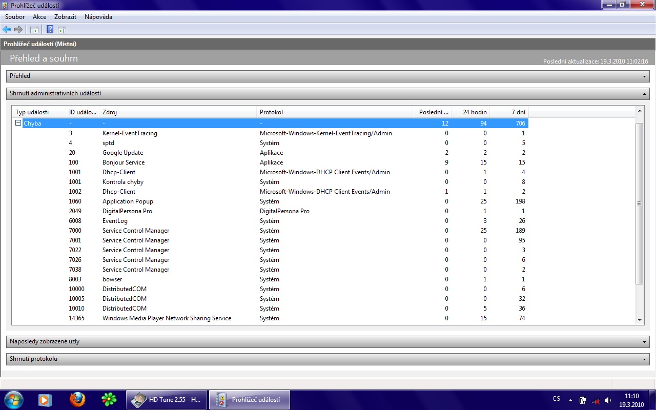Open ICQ flower icon in taskbar
Image resolution: width=656 pixels, height=410 pixels.
(109, 399)
